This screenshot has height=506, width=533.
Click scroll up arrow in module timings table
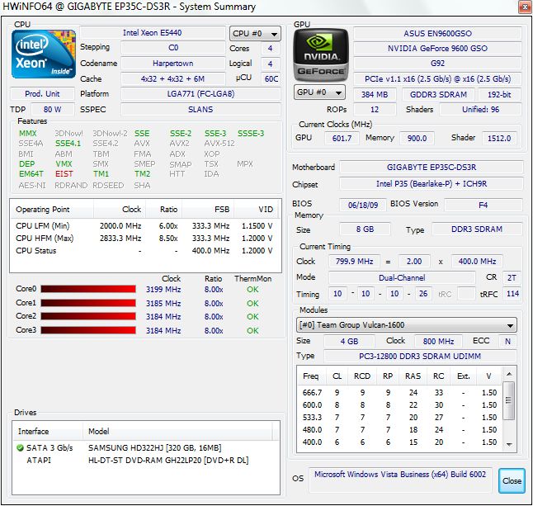(x=509, y=375)
